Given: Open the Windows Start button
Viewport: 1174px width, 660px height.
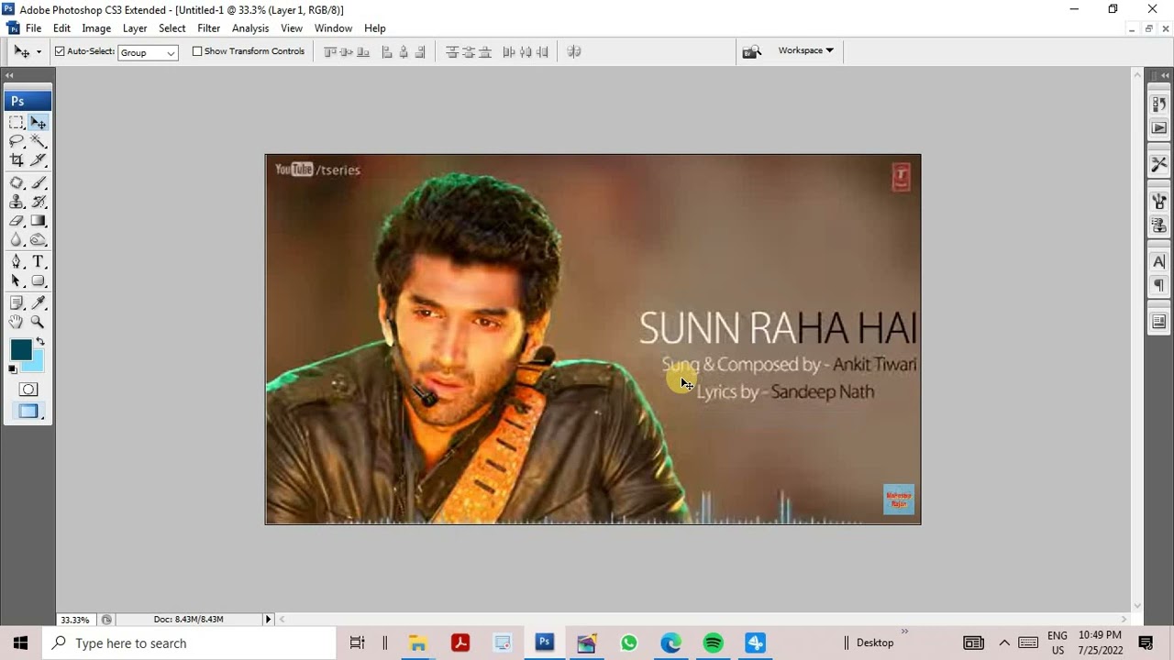Looking at the screenshot, I should (20, 643).
